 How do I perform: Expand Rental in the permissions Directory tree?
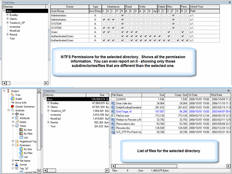(7, 34)
